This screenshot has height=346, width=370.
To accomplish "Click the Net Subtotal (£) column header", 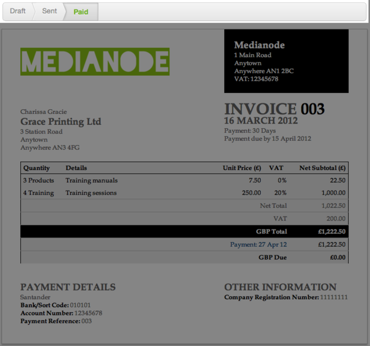I will click(322, 168).
